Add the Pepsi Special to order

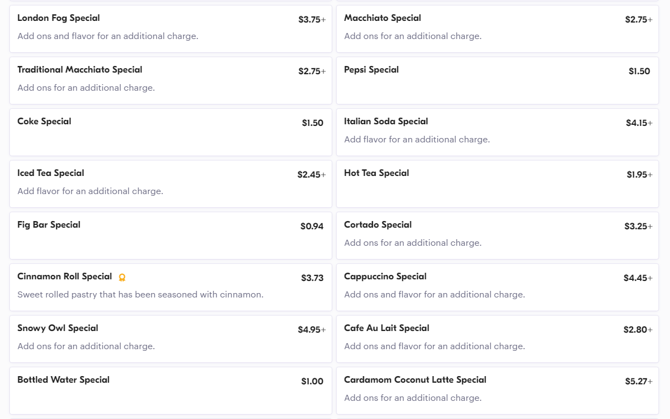point(497,80)
